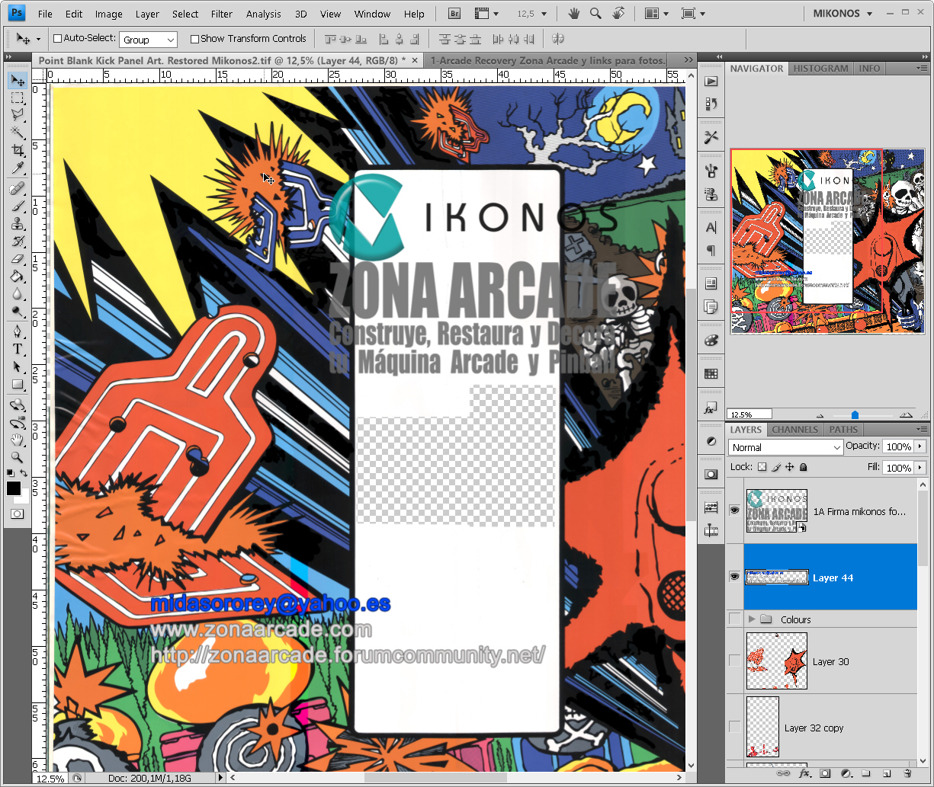
Task: Open the Filter menu
Action: pyautogui.click(x=222, y=14)
